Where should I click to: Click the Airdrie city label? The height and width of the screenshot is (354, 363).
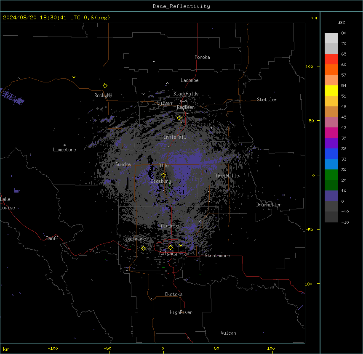click(x=170, y=226)
